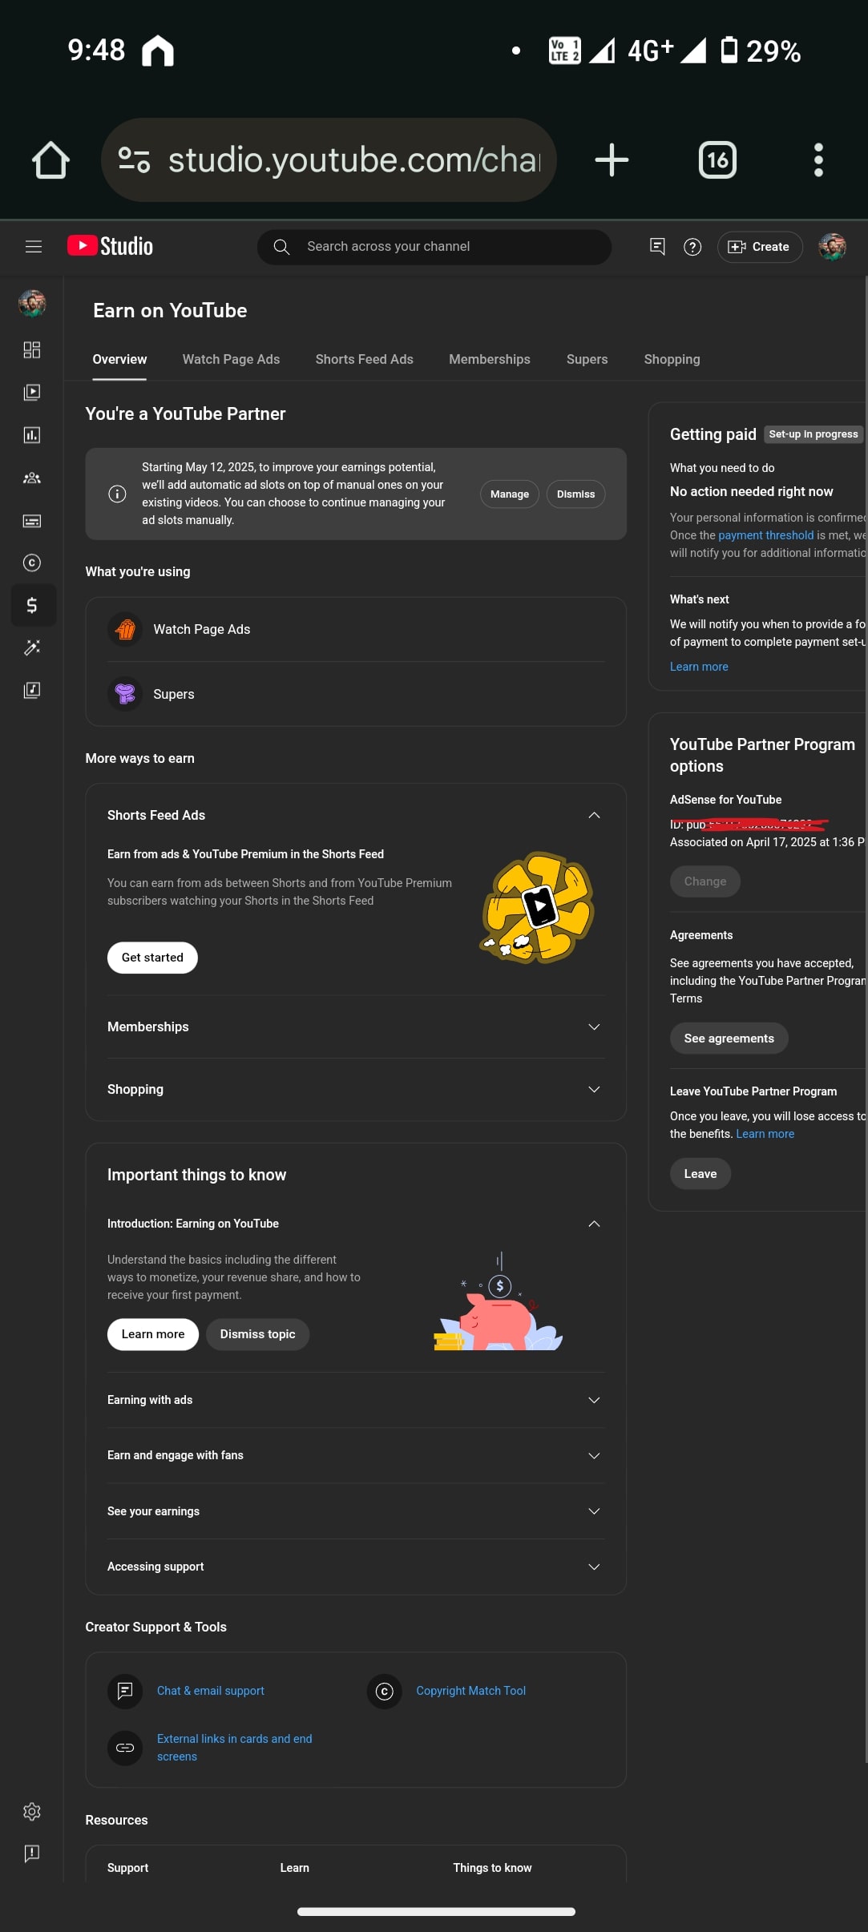Image resolution: width=868 pixels, height=1932 pixels.
Task: Open Learn more link about leaving the program
Action: (765, 1134)
